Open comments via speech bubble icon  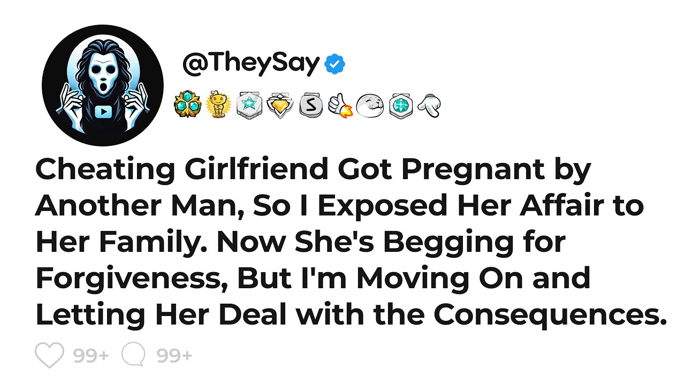point(133,355)
